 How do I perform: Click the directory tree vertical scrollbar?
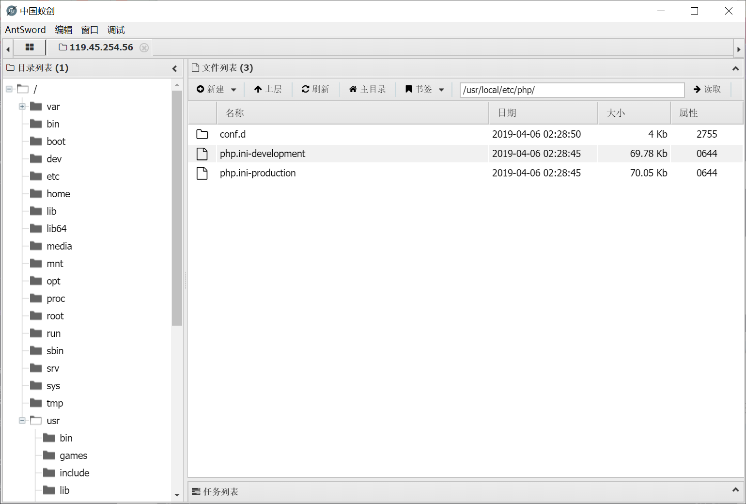click(177, 204)
